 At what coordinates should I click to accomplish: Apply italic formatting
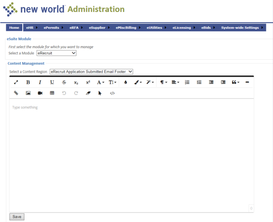pos(40,82)
